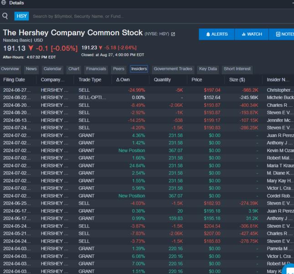Click the magnifying glass search icon
Image resolution: width=294 pixels, height=274 pixels.
[x=5, y=16]
